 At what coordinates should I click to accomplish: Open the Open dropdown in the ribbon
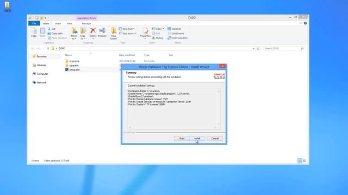[x=158, y=29]
